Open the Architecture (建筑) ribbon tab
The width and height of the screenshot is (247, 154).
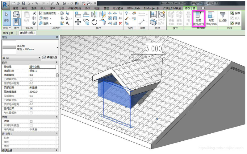point(15,8)
